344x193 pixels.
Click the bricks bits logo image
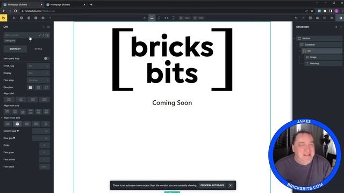pyautogui.click(x=172, y=60)
